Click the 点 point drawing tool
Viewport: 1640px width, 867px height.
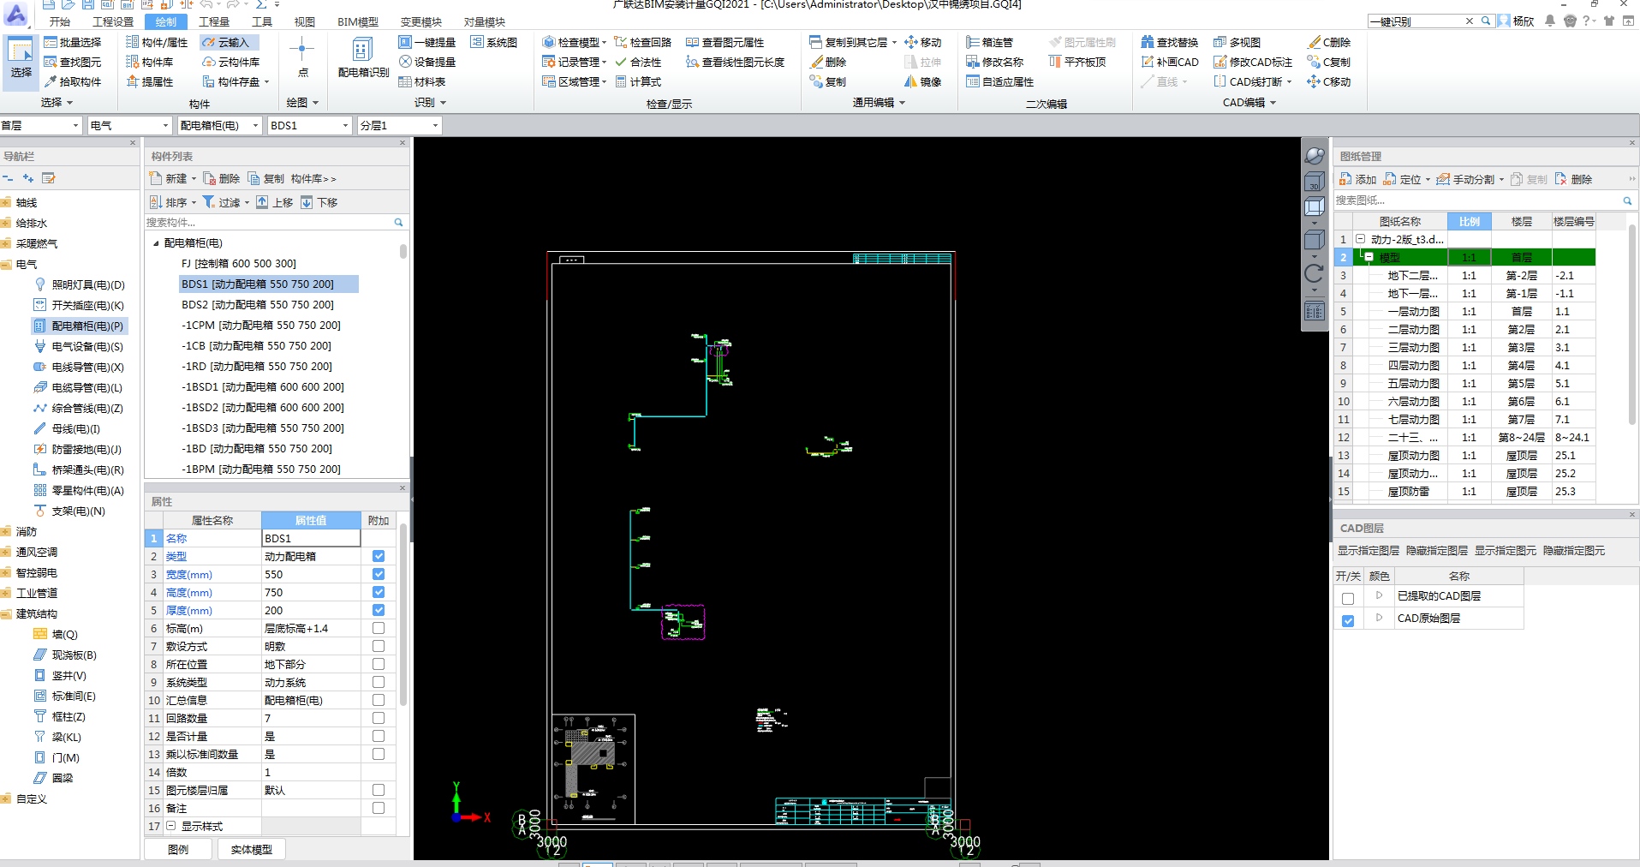[x=302, y=58]
